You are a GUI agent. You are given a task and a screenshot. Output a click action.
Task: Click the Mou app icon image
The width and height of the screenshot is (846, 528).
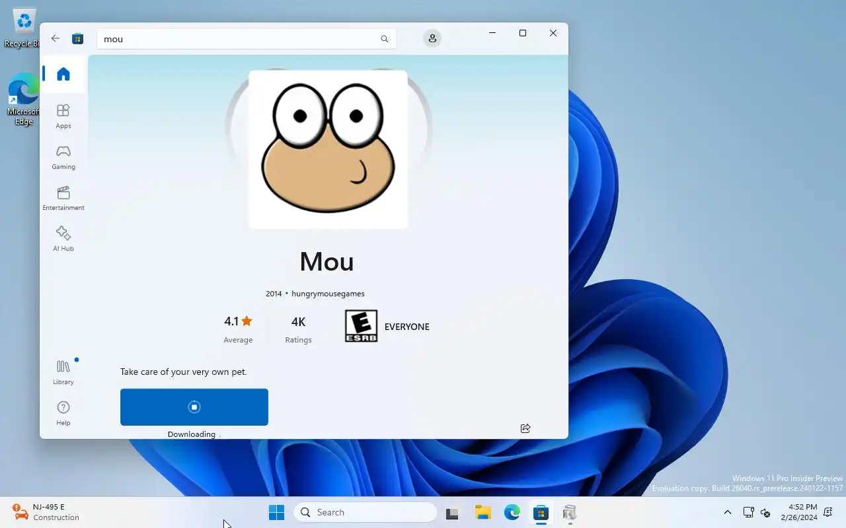tap(328, 150)
